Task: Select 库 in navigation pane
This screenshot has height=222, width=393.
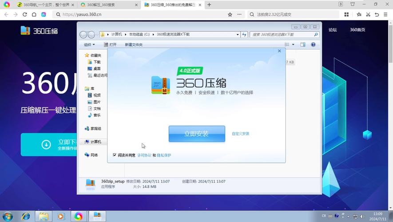Action: point(90,88)
